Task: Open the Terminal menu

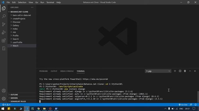Action: (x=50, y=2)
